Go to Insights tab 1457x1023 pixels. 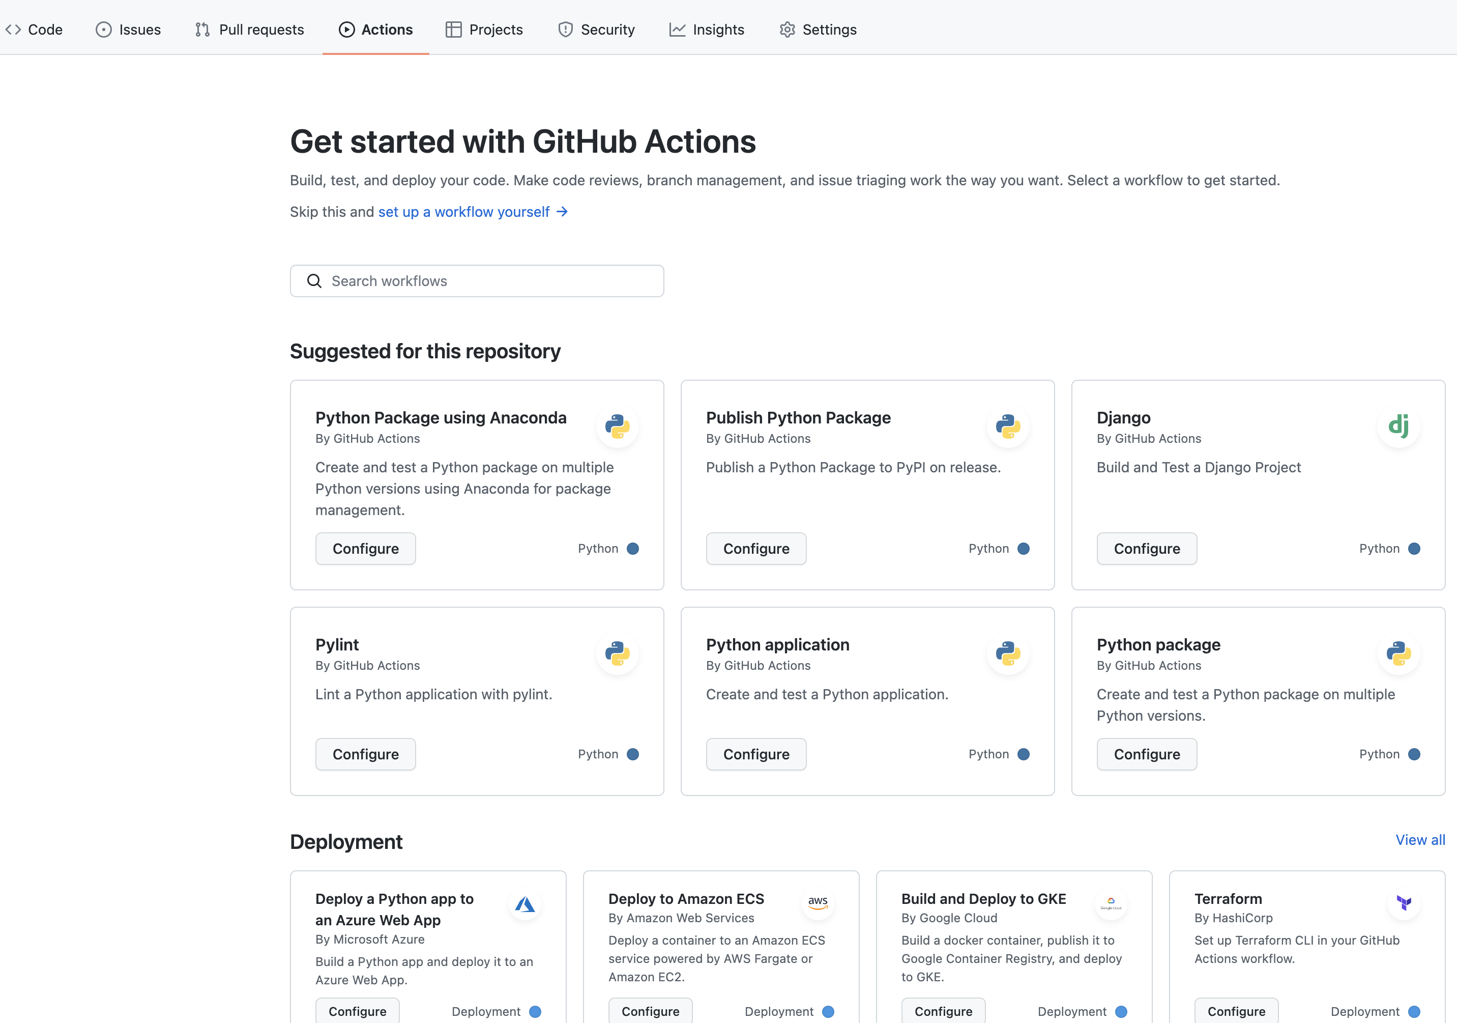[x=707, y=29]
